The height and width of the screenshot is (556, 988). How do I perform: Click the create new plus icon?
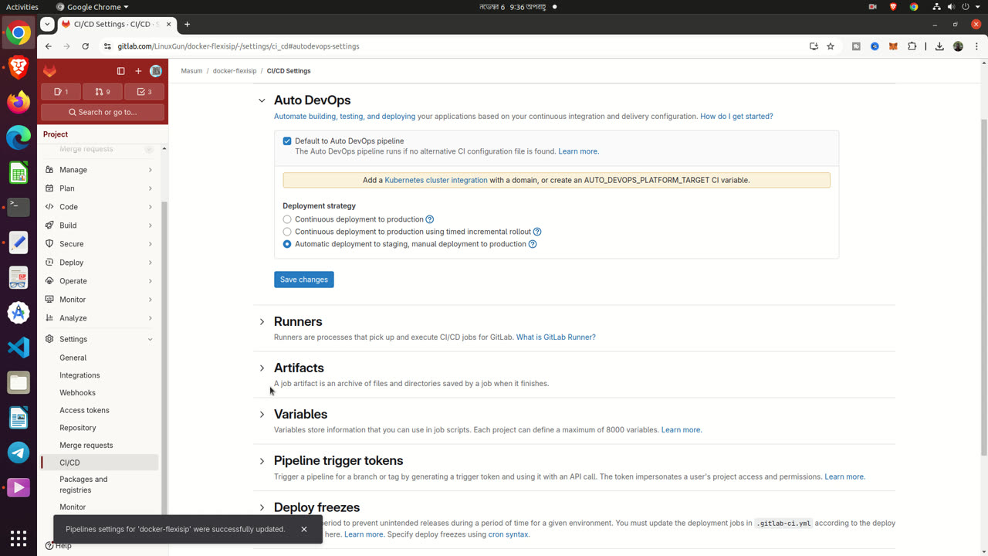tap(138, 71)
